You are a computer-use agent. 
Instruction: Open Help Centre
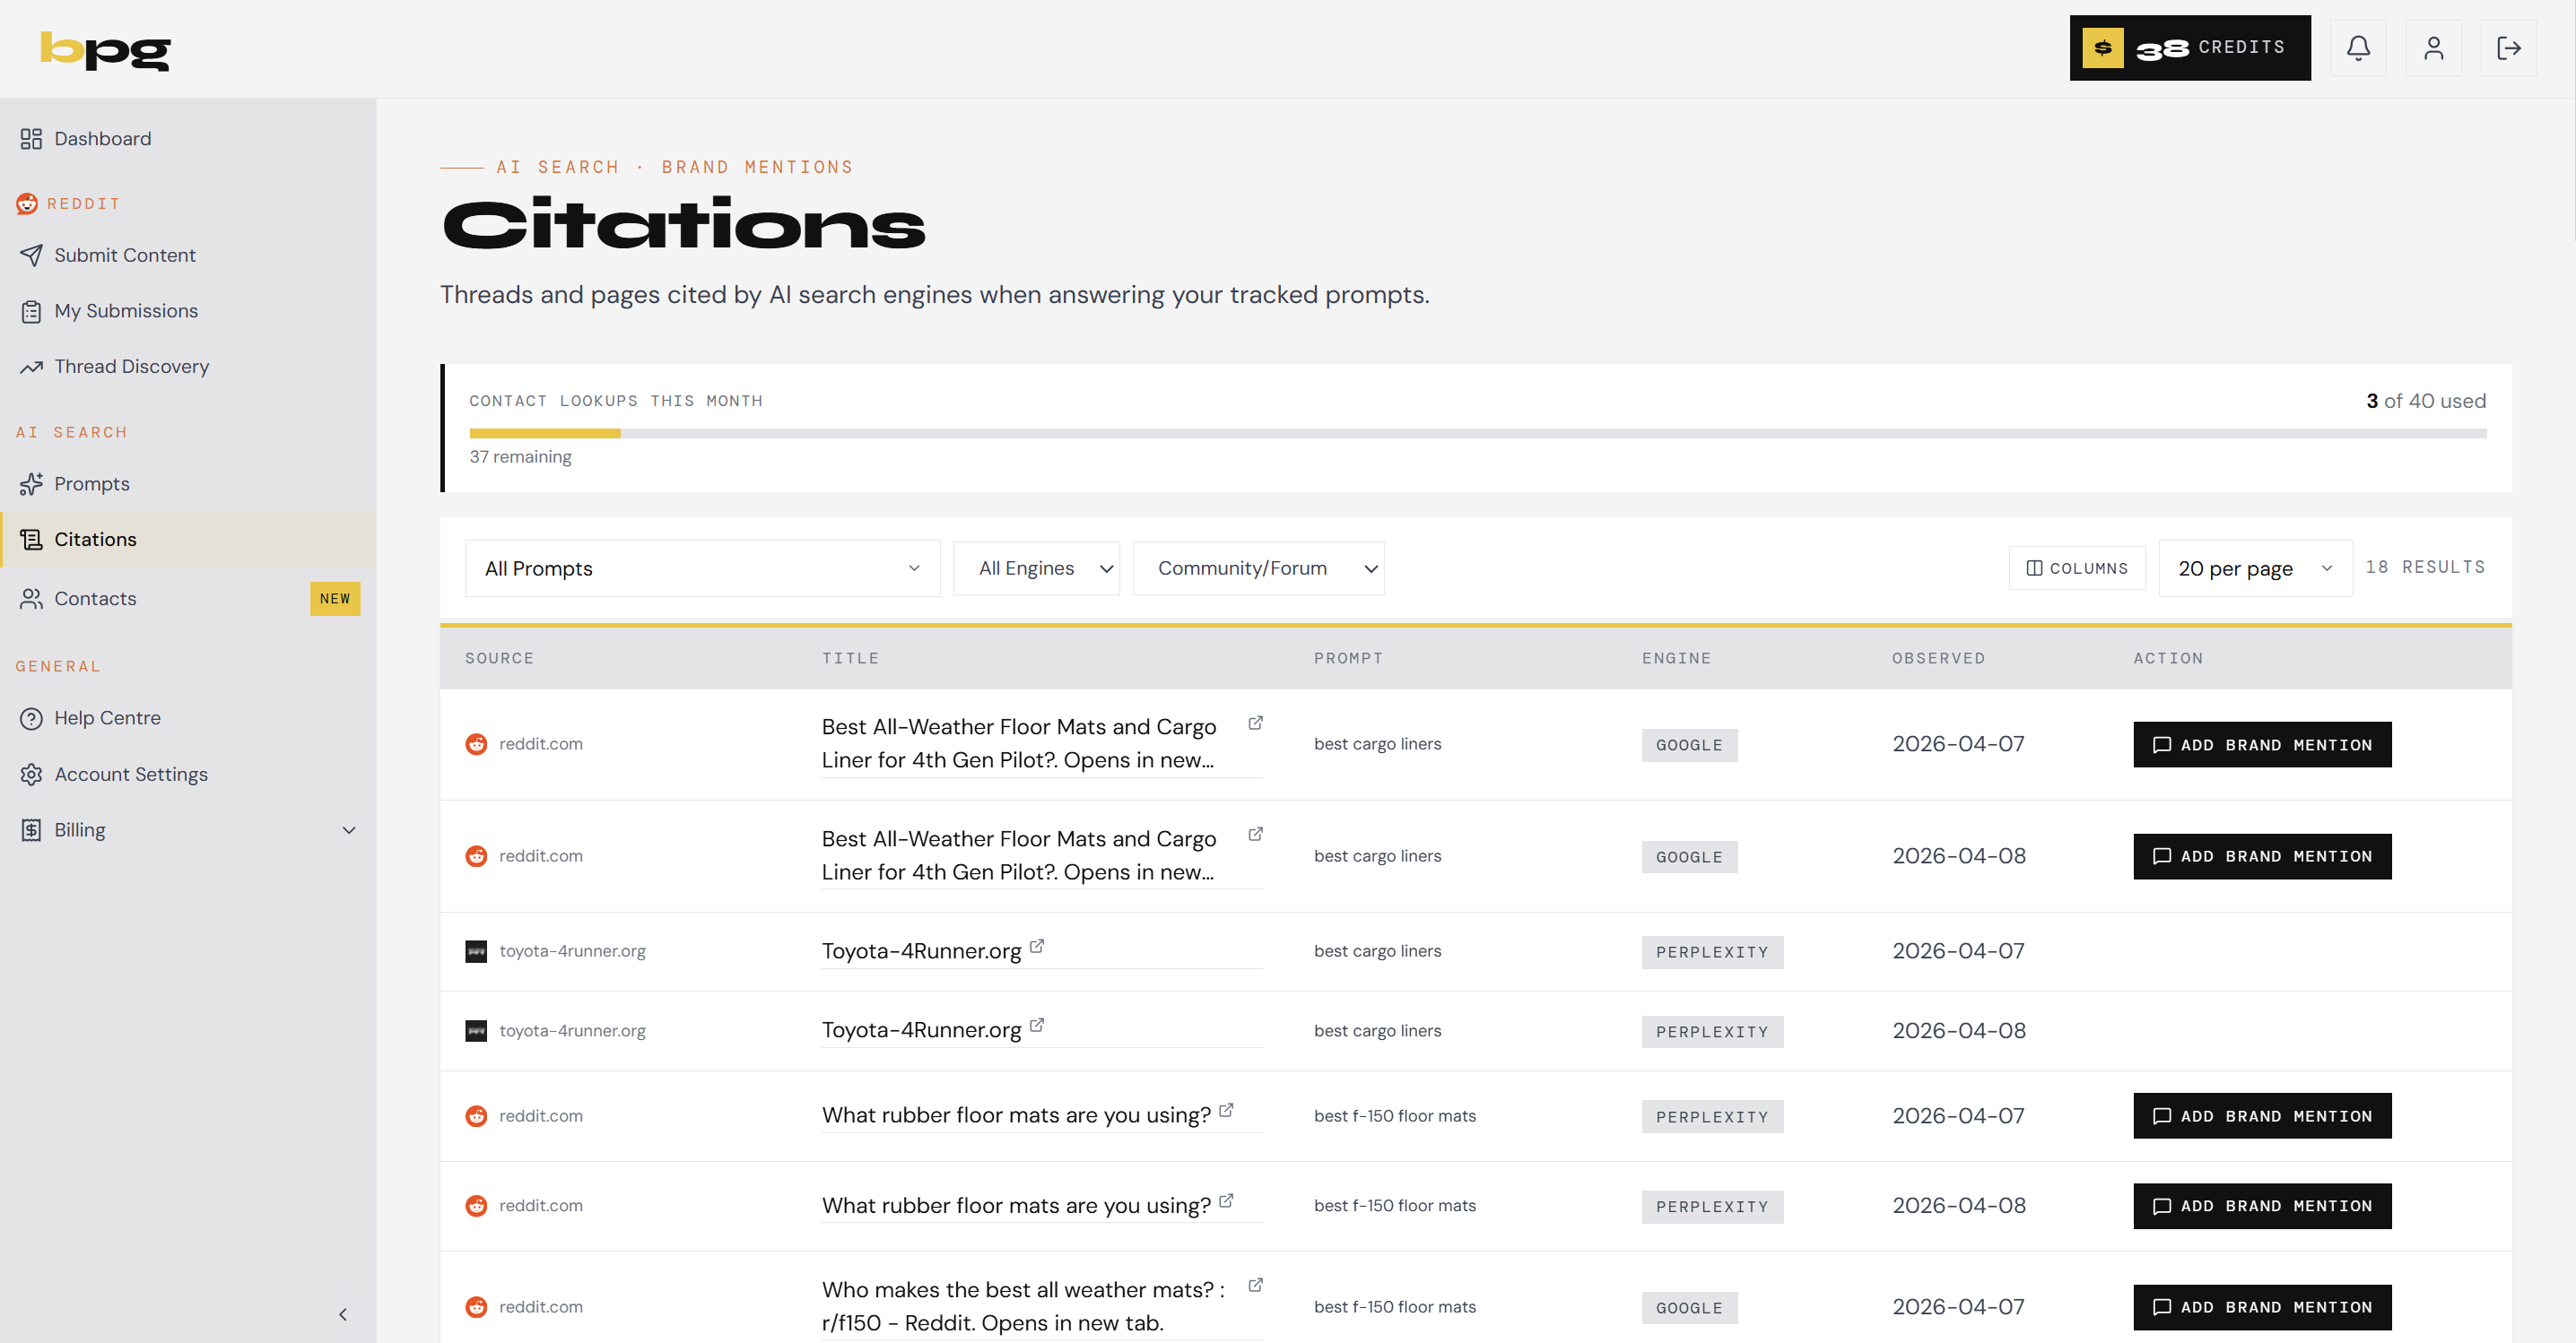click(x=188, y=718)
